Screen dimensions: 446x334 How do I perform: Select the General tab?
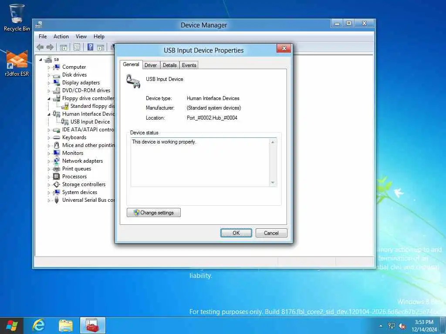131,64
